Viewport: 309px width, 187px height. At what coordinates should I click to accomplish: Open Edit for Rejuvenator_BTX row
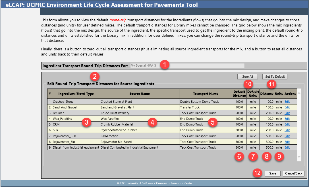(287, 136)
